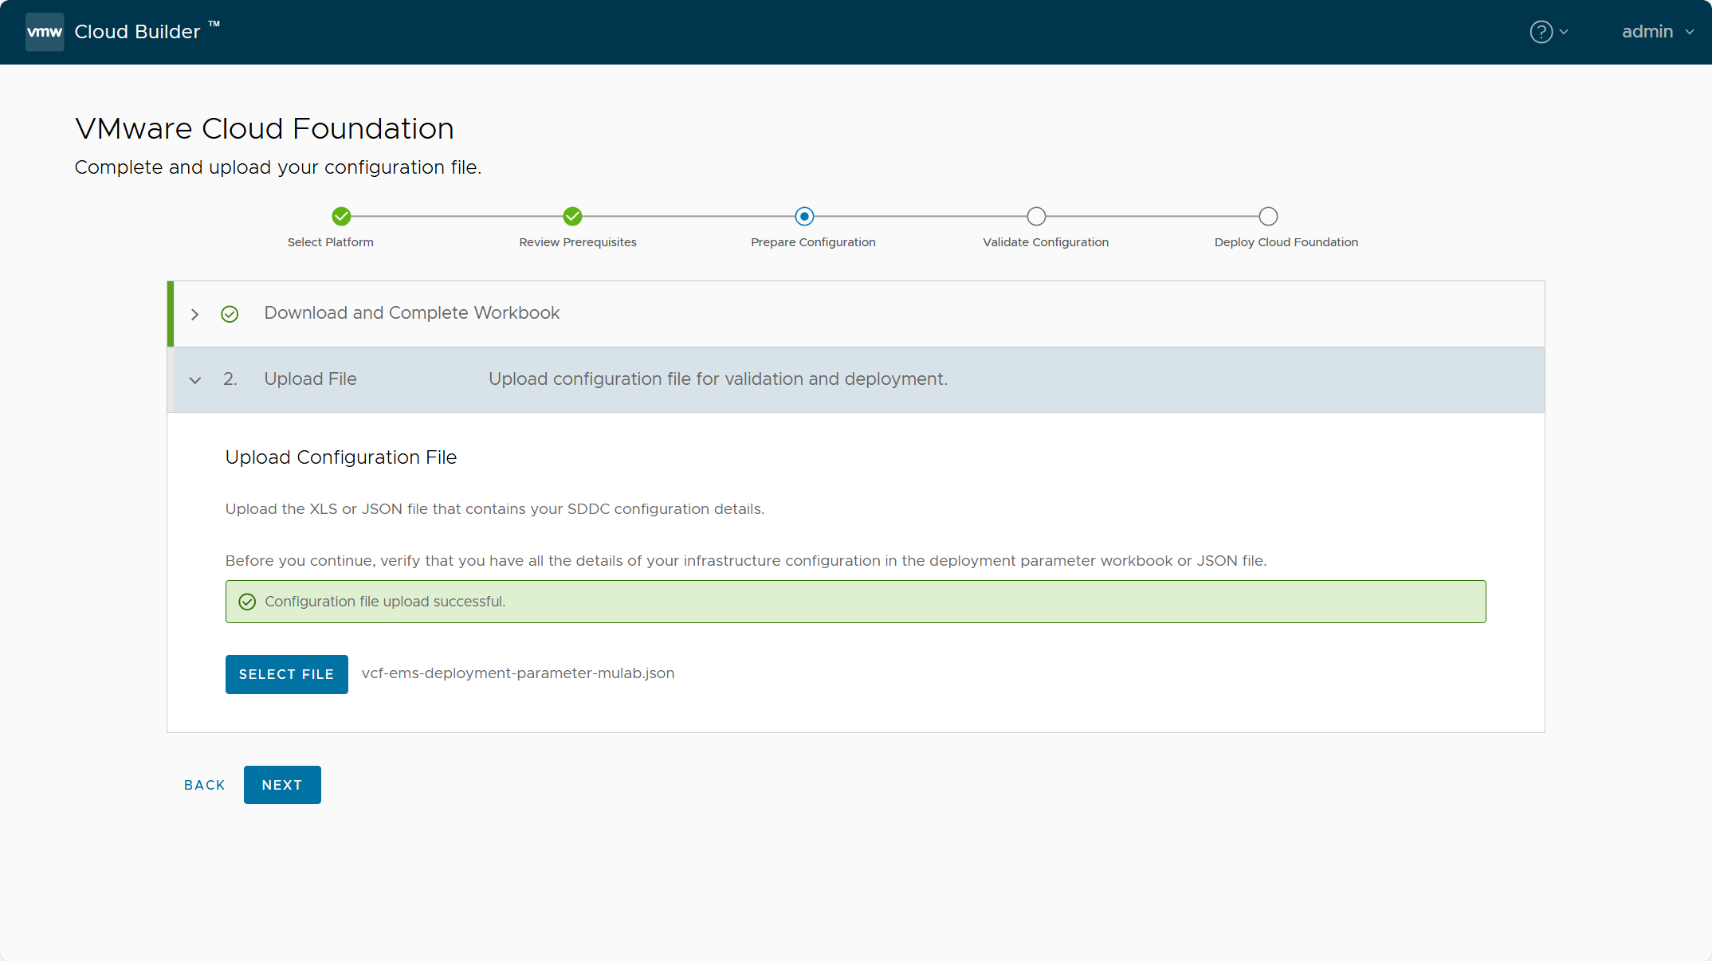Click the Prepare Configuration active step icon
1712x961 pixels.
pyautogui.click(x=802, y=215)
